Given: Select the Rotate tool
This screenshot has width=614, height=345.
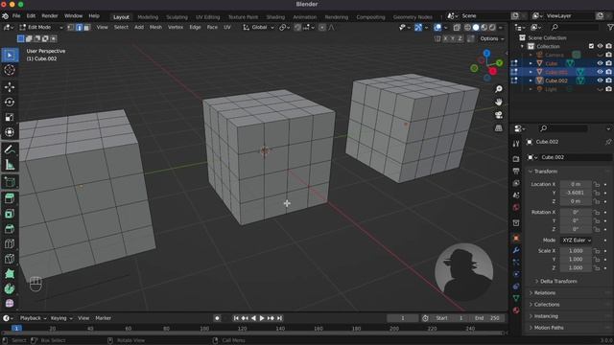Looking at the screenshot, I should pyautogui.click(x=10, y=103).
